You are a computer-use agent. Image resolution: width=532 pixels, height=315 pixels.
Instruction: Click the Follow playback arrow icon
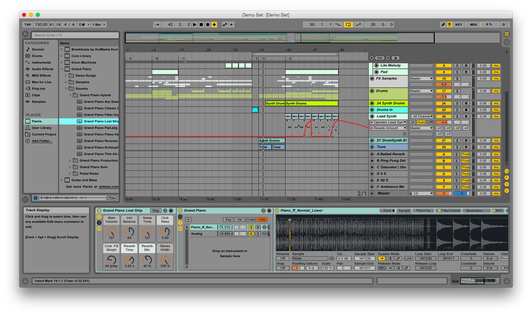click(156, 25)
